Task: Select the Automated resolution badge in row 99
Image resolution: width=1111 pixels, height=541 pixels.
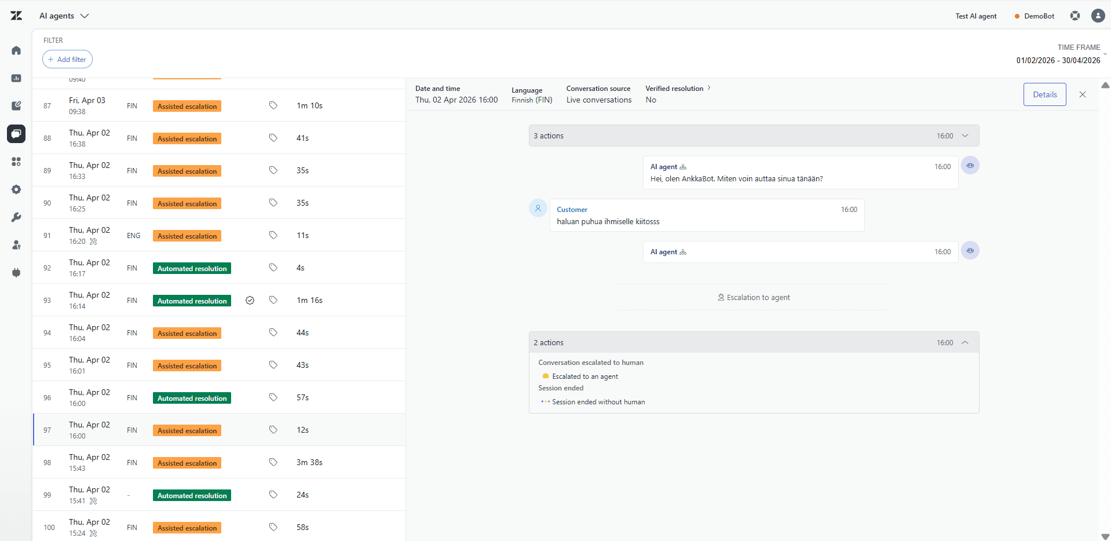Action: tap(192, 495)
